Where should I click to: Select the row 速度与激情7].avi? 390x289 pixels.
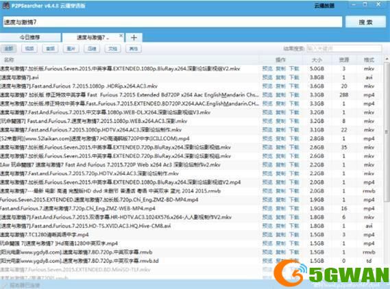tap(191, 77)
